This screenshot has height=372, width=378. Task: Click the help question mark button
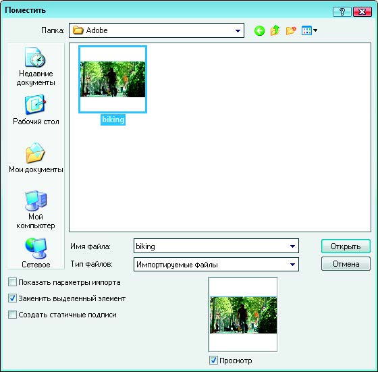342,11
